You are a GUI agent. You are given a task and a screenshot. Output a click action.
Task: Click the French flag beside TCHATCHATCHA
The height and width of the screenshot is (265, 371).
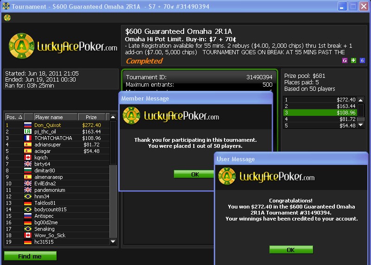coord(28,138)
